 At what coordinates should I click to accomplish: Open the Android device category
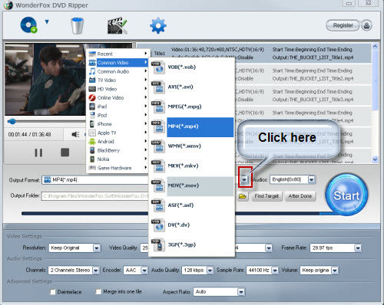pyautogui.click(x=118, y=142)
